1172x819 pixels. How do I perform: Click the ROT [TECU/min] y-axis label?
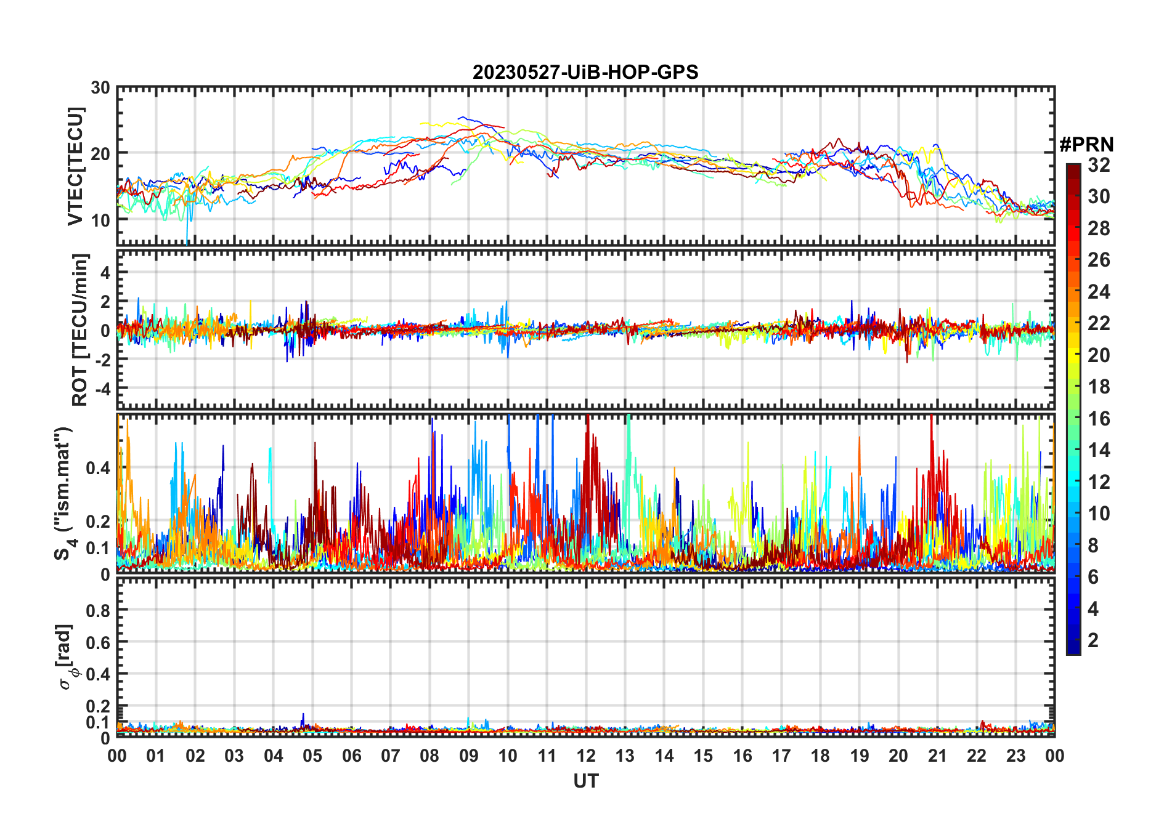coord(79,329)
